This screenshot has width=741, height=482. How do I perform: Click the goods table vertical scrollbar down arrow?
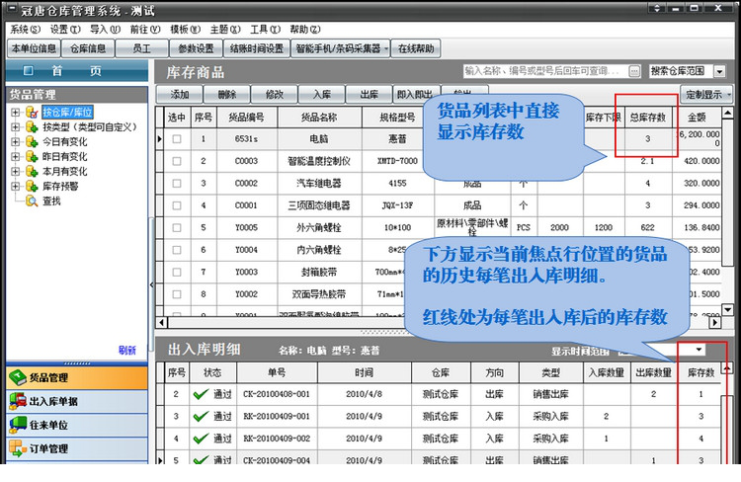[728, 310]
